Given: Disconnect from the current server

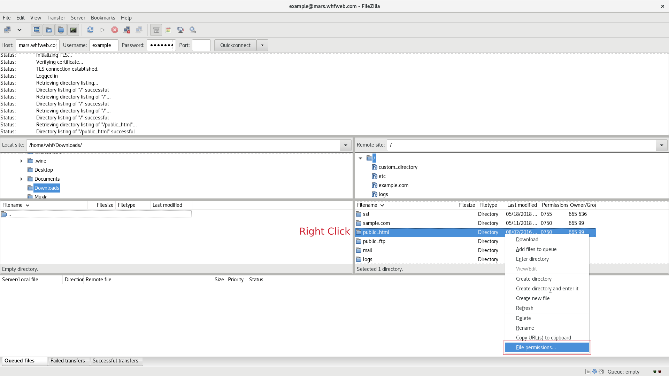Looking at the screenshot, I should click(127, 30).
